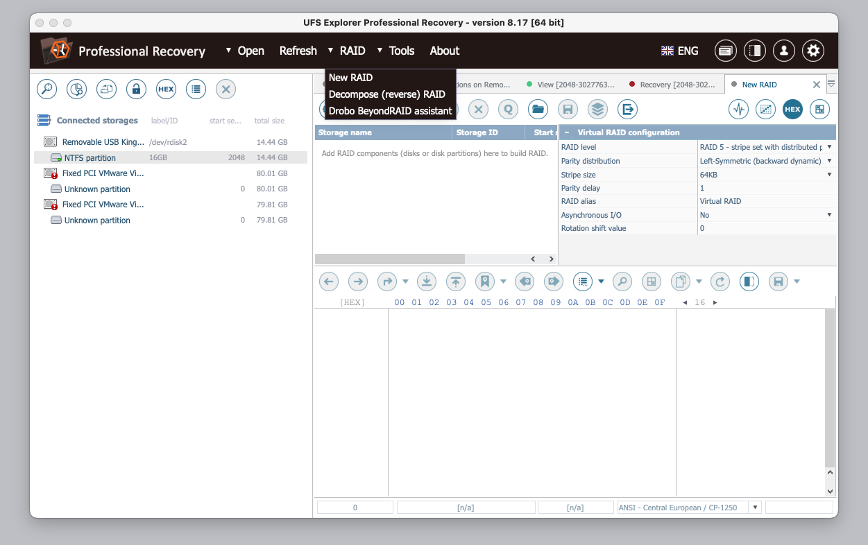The width and height of the screenshot is (868, 545).
Task: Change the ENG language selector
Action: pos(680,51)
